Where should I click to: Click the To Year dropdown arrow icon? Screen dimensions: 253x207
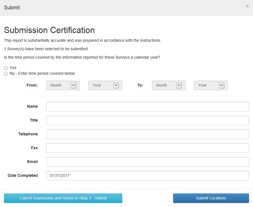(221, 85)
